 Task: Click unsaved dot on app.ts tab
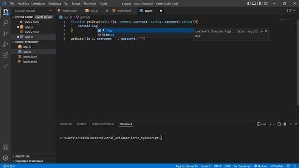[x=161, y=11]
